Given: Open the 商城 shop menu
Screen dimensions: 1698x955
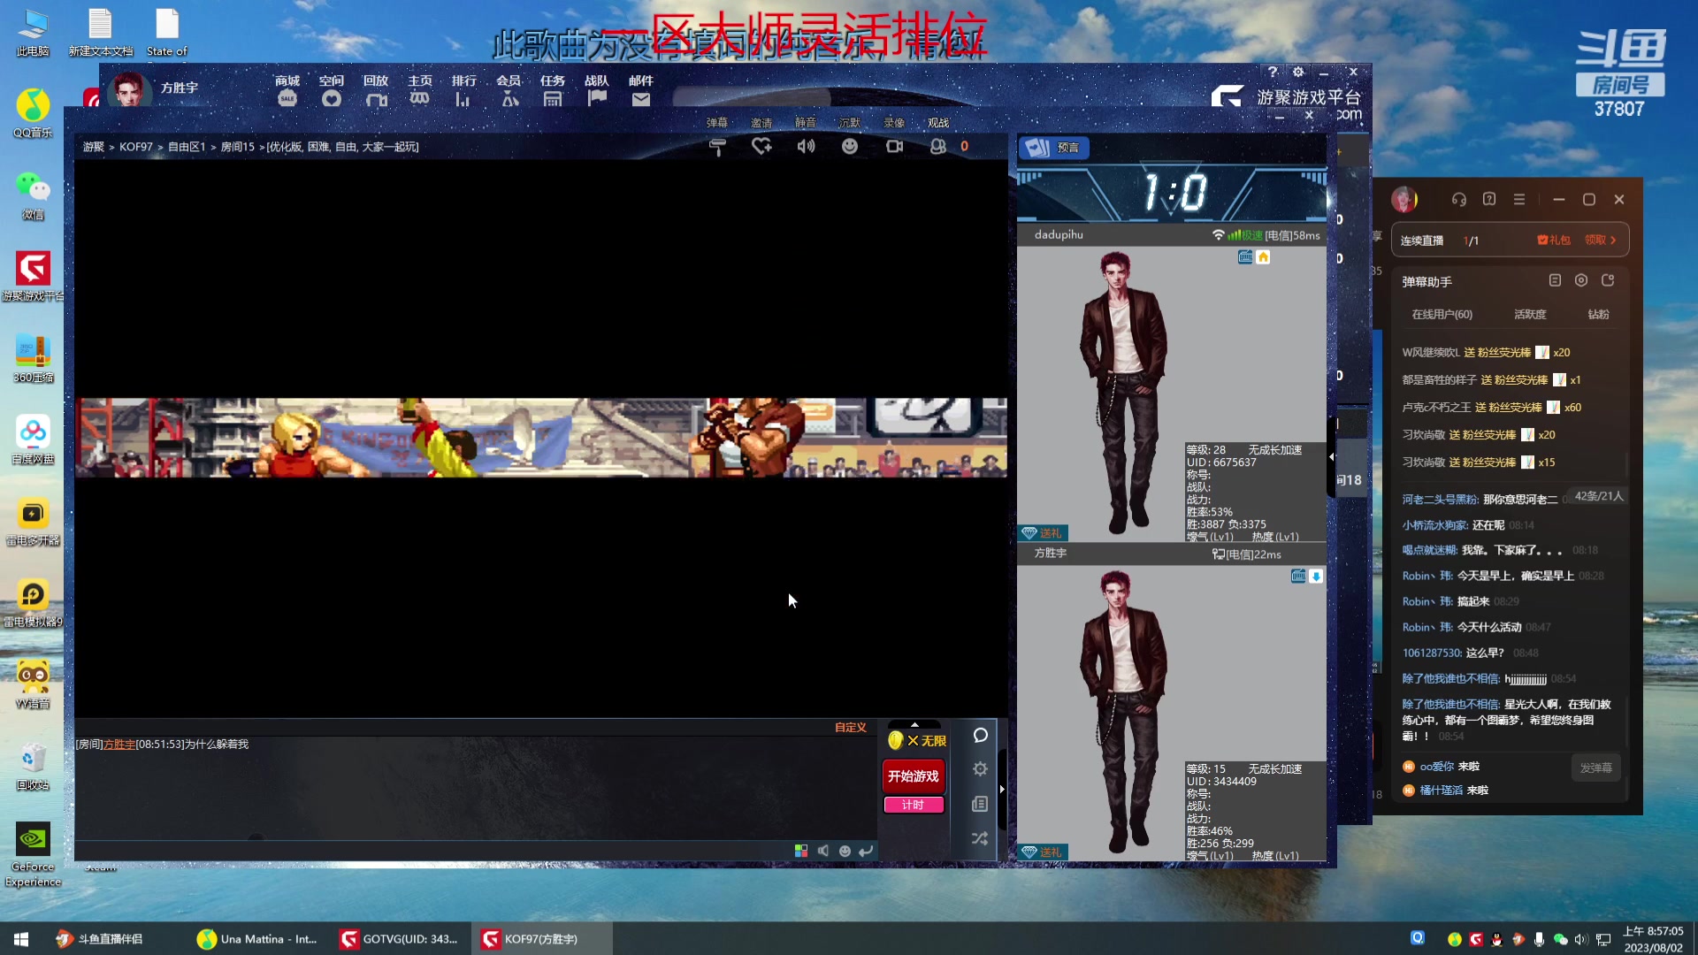Looking at the screenshot, I should tap(287, 89).
